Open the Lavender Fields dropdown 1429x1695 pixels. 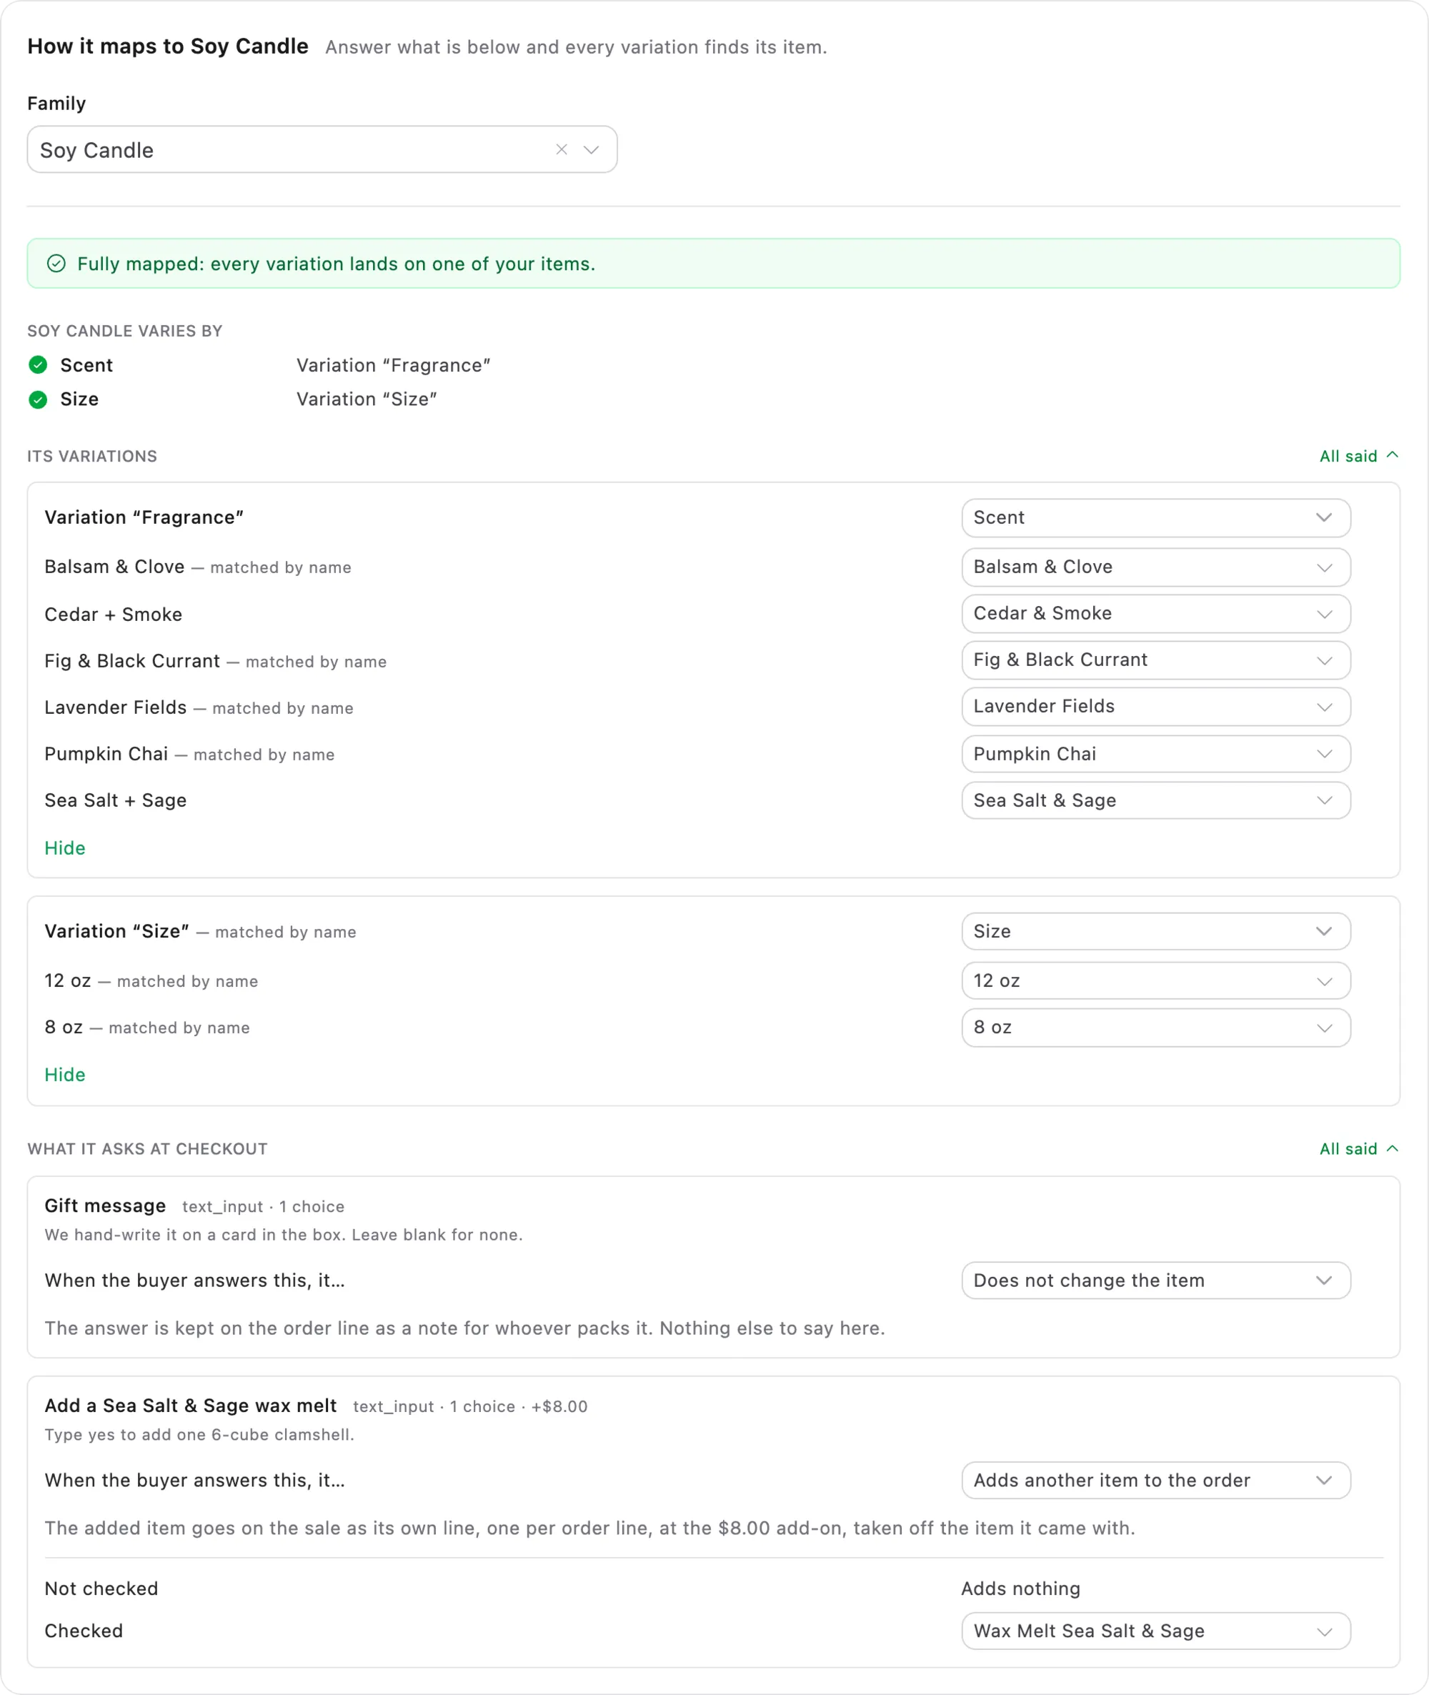pyautogui.click(x=1156, y=707)
